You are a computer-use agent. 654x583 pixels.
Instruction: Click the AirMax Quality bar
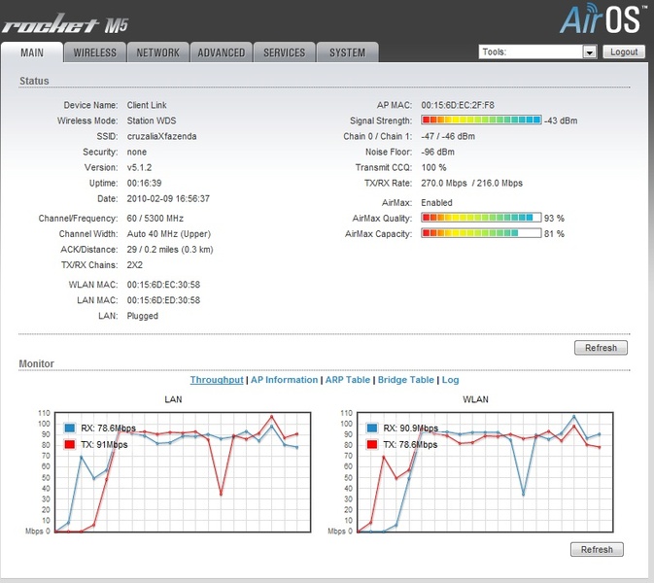(x=481, y=218)
